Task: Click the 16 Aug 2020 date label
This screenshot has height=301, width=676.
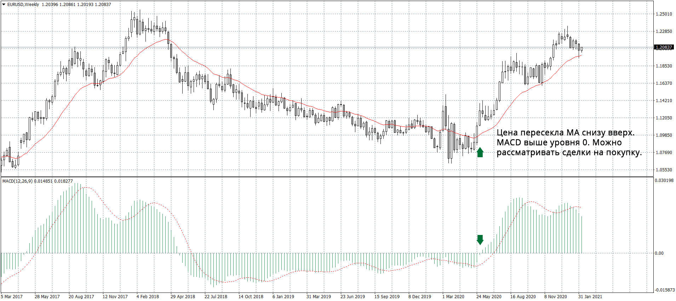Action: (523, 297)
